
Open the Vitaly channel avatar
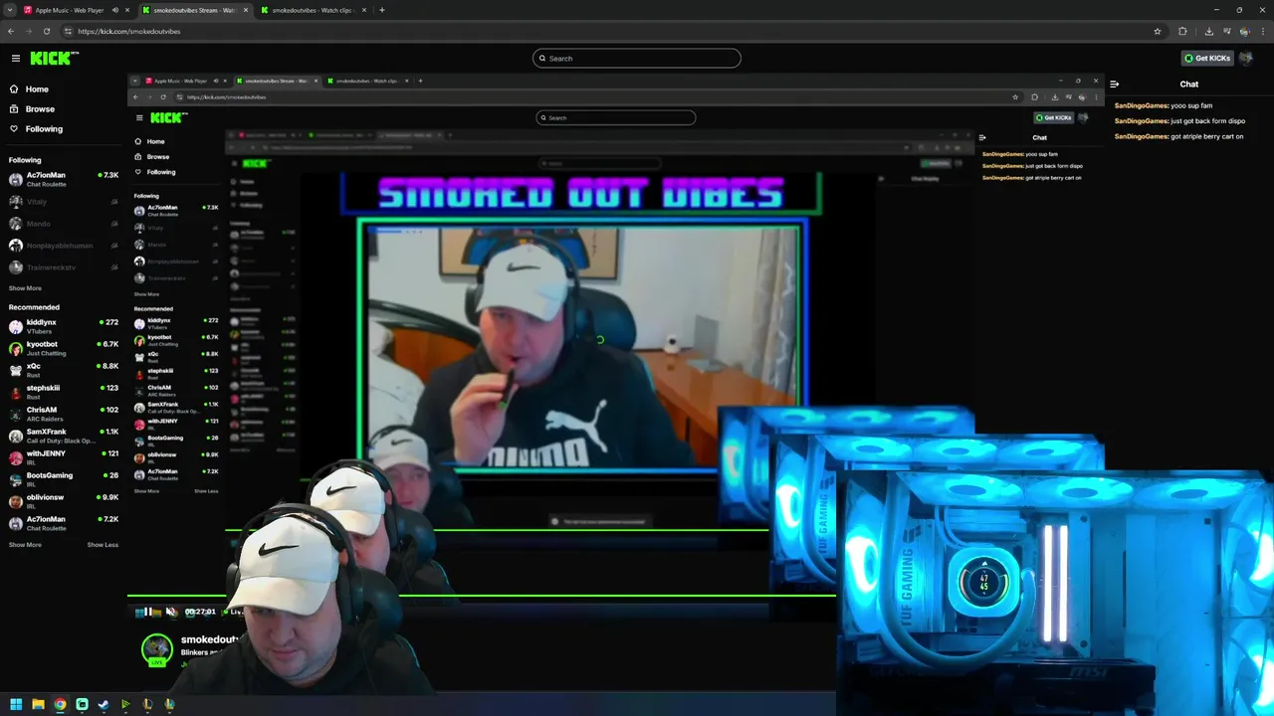[x=15, y=202]
